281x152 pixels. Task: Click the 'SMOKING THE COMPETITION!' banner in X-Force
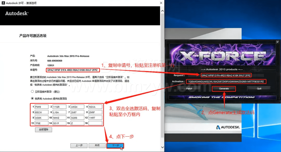click(x=222, y=97)
